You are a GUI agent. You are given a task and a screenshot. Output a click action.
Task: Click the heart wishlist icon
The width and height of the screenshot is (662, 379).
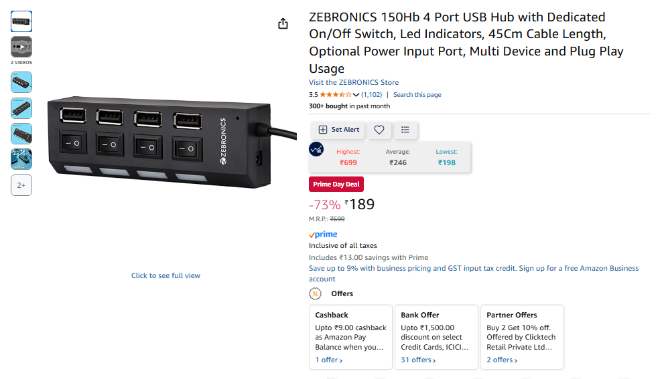(379, 130)
